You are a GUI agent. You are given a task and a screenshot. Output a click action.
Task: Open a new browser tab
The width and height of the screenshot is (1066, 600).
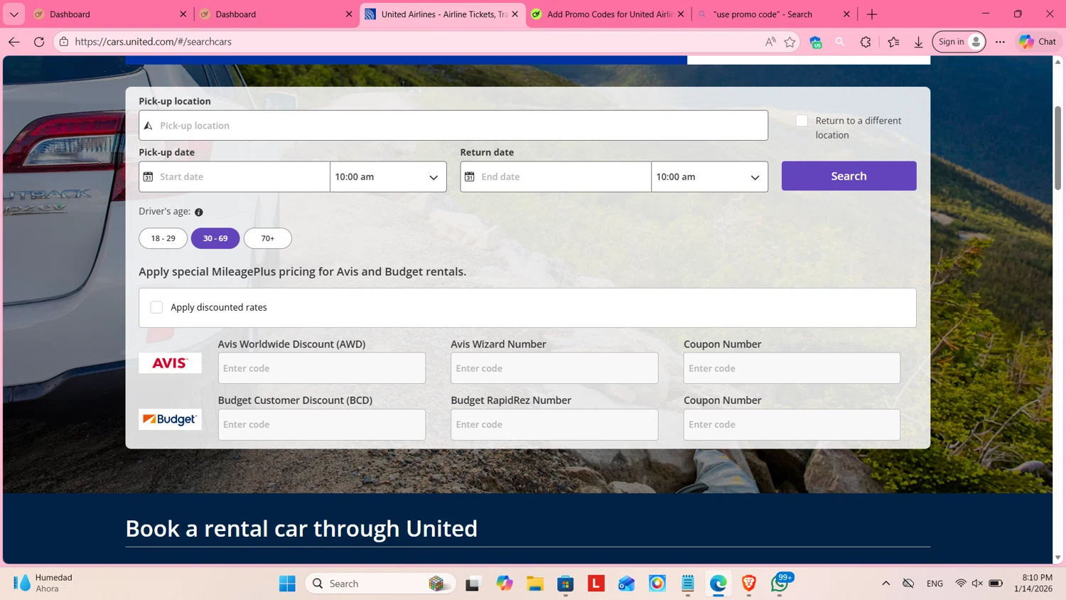pyautogui.click(x=872, y=14)
